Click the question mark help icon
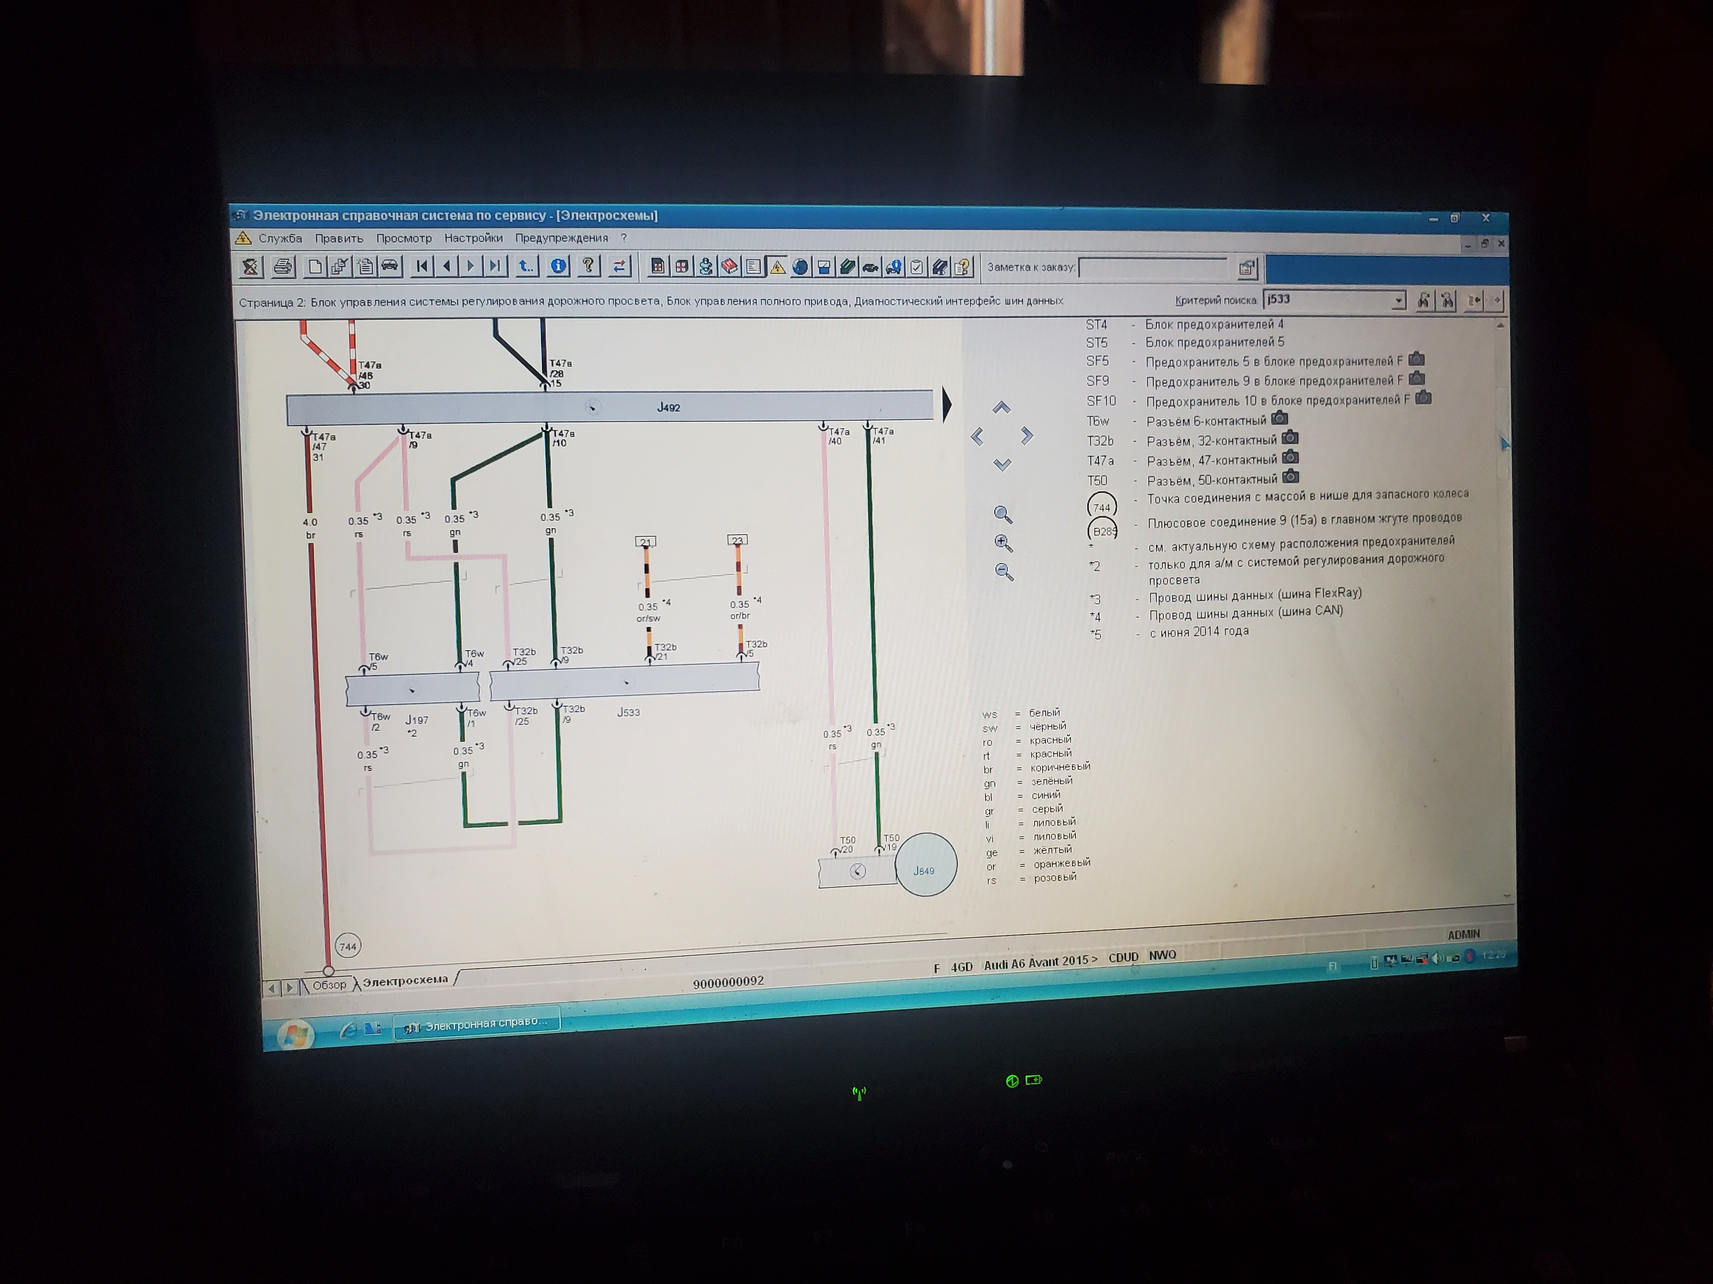The width and height of the screenshot is (1713, 1284). pos(588,266)
